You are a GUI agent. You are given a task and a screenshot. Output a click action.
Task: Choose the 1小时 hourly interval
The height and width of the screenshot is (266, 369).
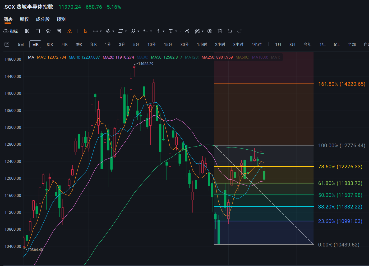202,44
